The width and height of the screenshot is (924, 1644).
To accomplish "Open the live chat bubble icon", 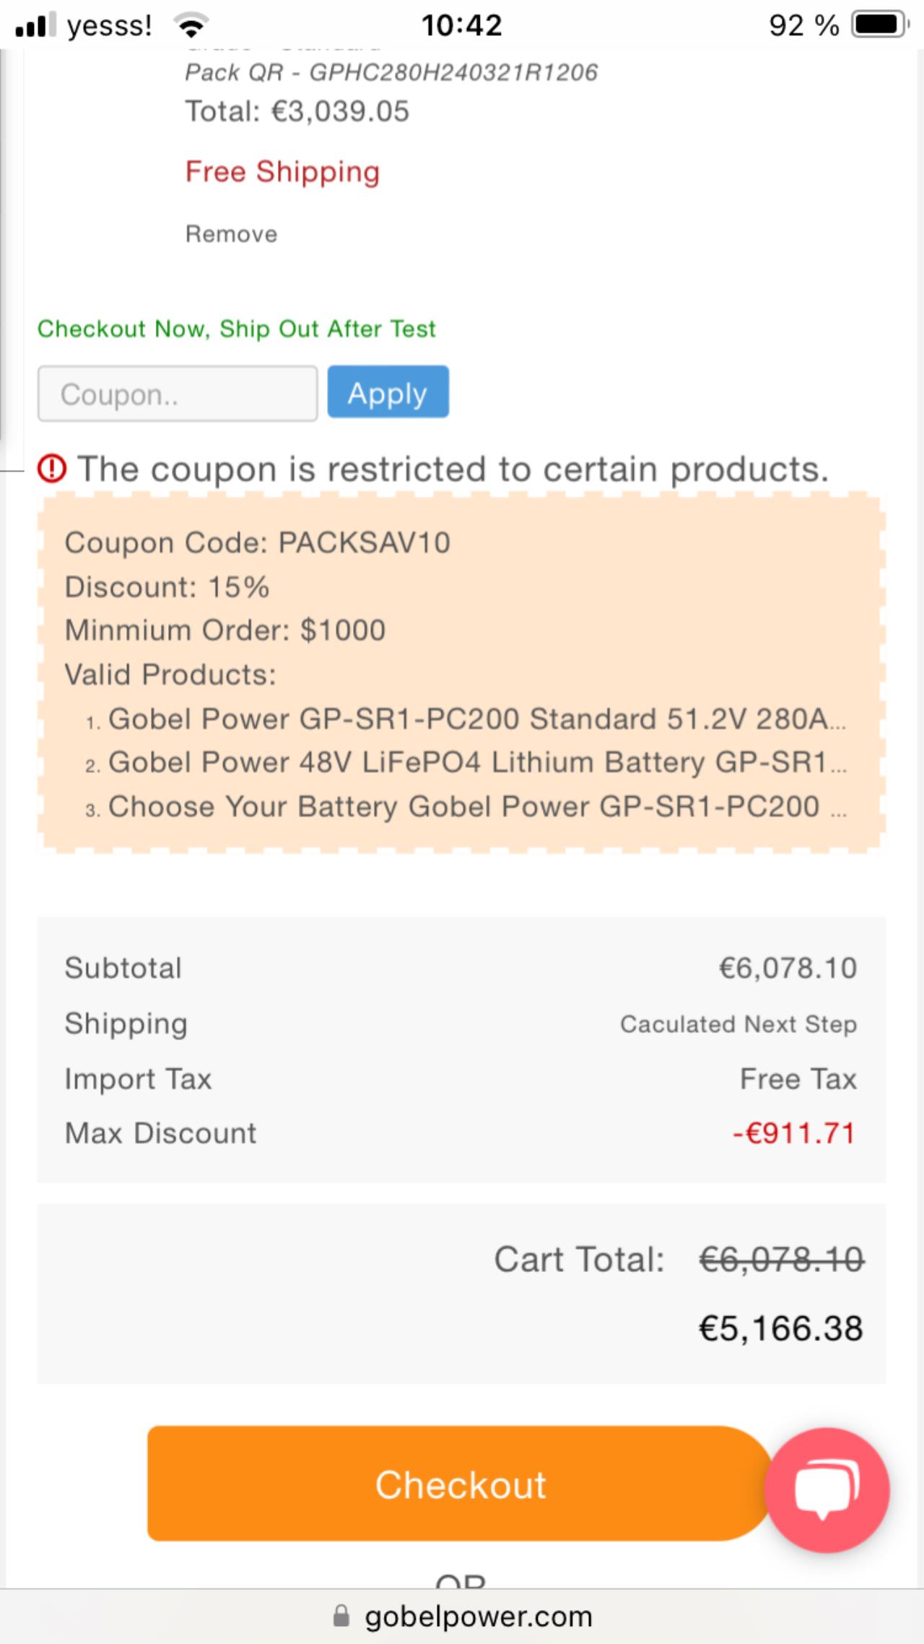I will pyautogui.click(x=827, y=1489).
